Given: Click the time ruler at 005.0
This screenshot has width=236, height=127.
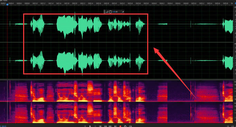Looking at the screenshot, I should pos(194,3).
